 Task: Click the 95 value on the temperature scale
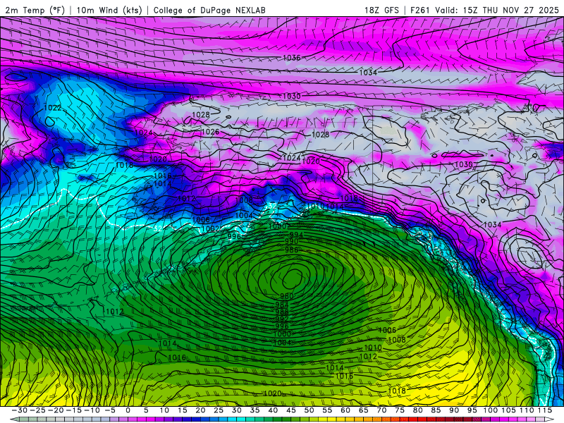[472, 410]
